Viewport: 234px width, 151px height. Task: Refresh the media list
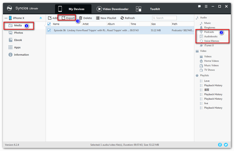[128, 18]
